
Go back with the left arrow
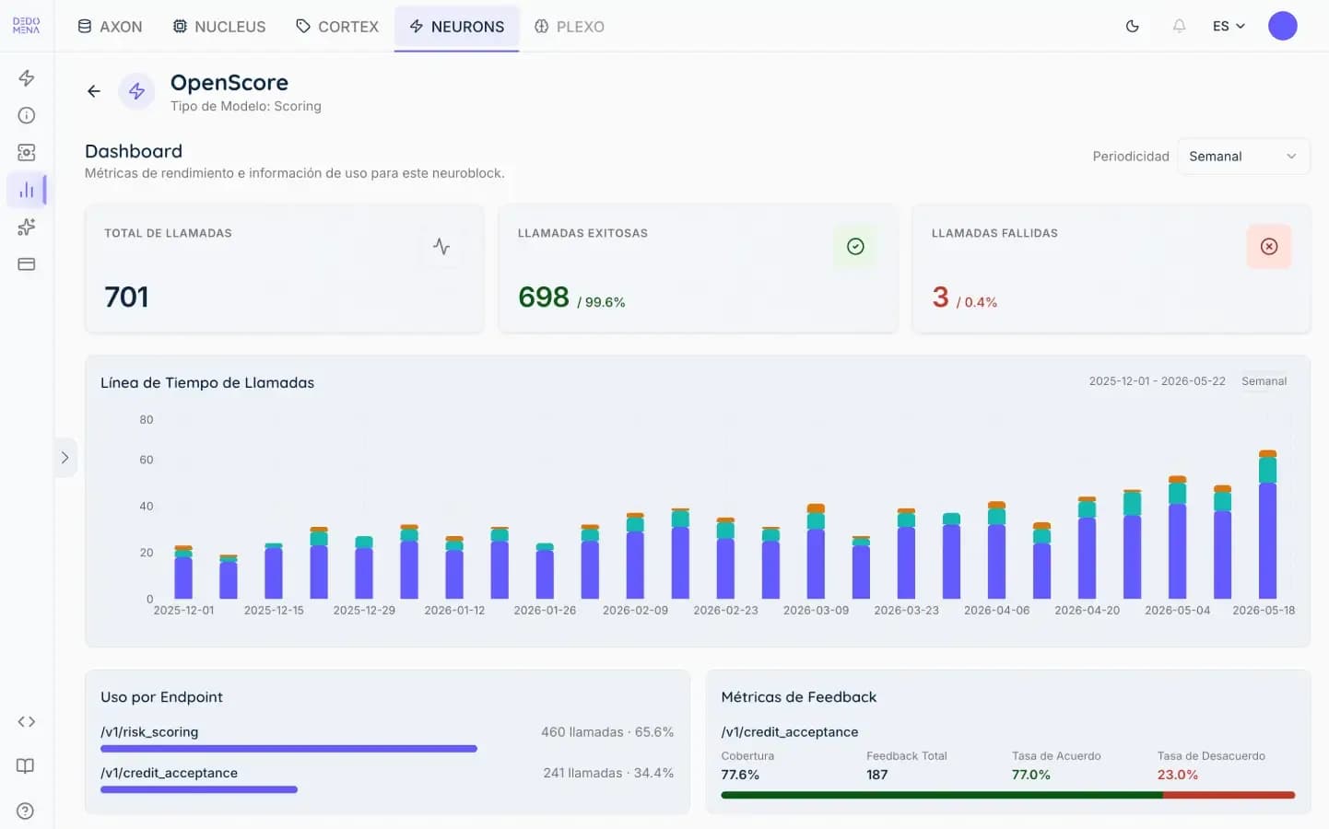pos(94,91)
